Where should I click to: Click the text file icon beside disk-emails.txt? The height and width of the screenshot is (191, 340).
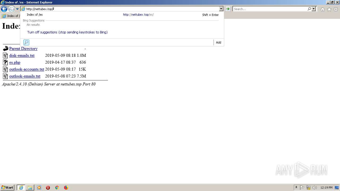(5, 55)
